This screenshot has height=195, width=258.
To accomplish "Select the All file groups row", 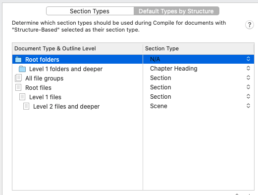I will pos(133,78).
